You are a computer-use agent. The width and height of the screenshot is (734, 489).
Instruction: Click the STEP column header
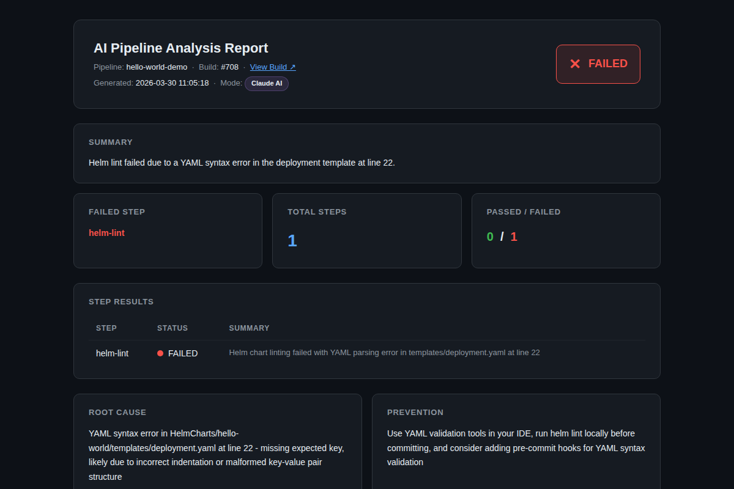click(106, 328)
